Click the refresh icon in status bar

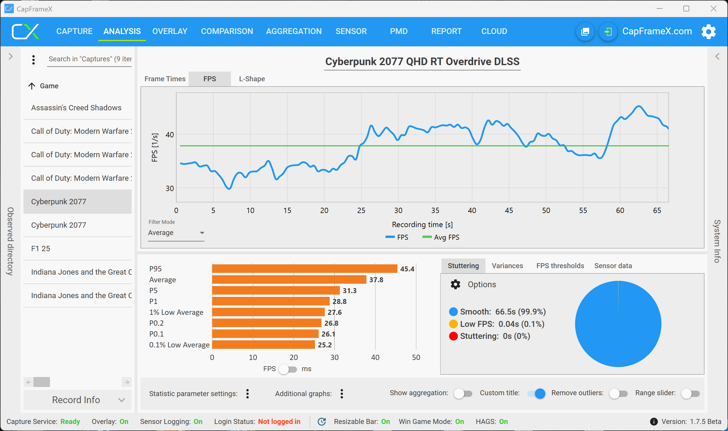tap(322, 421)
